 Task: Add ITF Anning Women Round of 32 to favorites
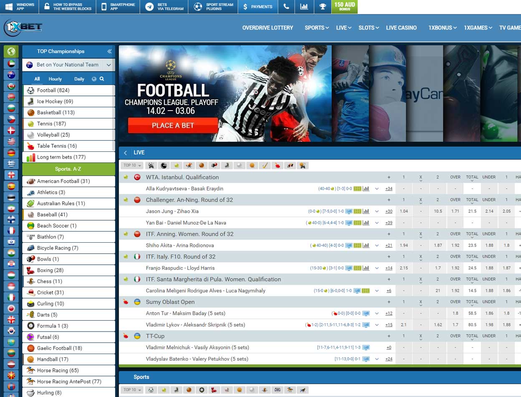point(389,234)
